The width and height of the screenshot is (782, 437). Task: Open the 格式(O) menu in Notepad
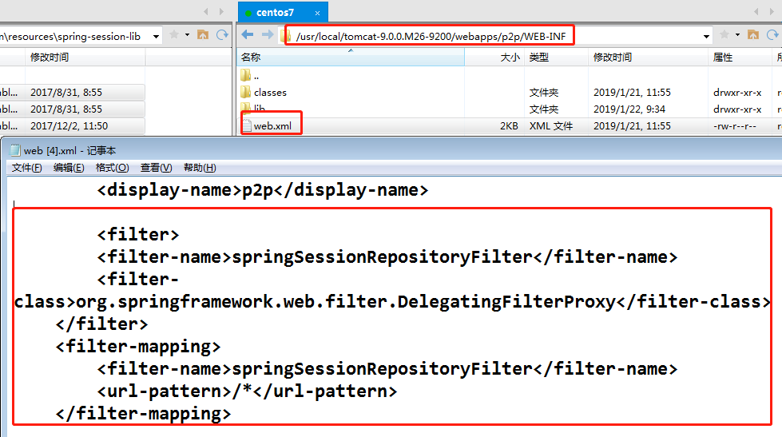tap(112, 168)
